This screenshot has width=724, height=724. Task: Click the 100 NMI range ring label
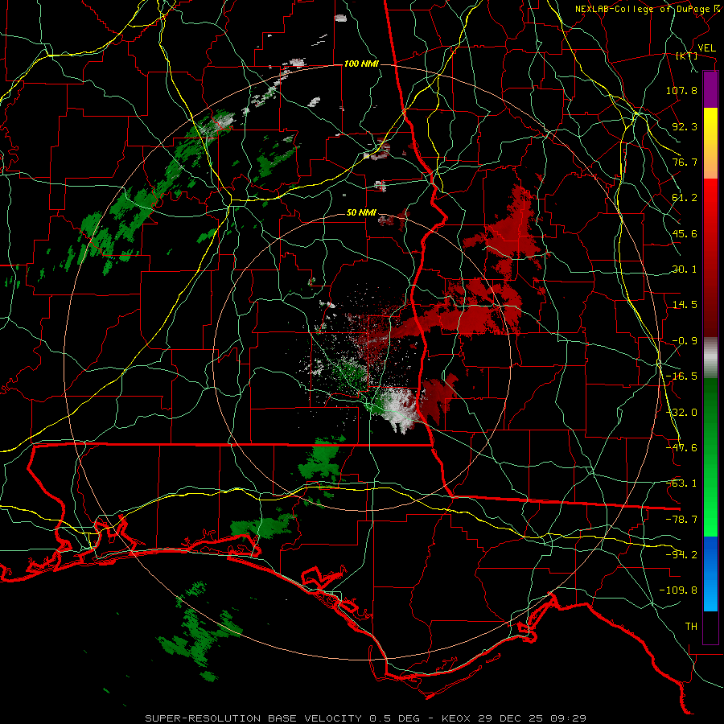point(361,64)
